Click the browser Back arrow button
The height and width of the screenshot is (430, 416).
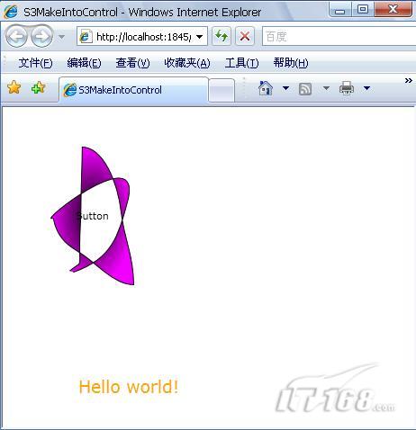[x=16, y=36]
